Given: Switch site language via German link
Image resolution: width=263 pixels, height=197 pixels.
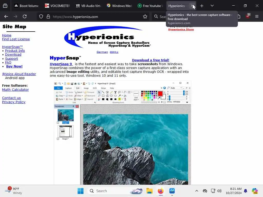Looking at the screenshot, I should pos(102,52).
